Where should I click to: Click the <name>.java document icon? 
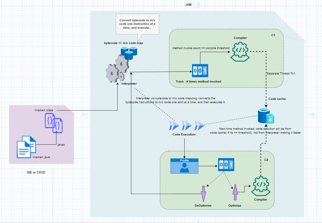pyautogui.click(x=27, y=147)
